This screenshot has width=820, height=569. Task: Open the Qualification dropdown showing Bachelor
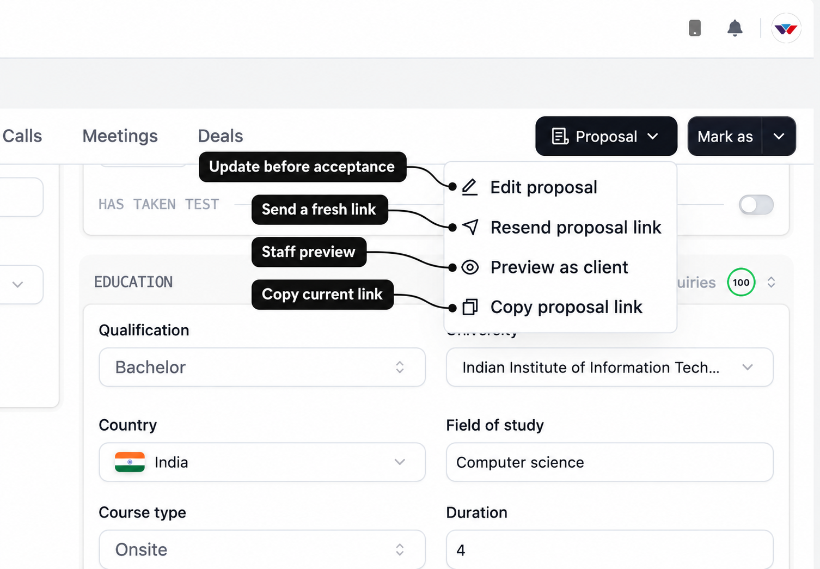(x=262, y=368)
